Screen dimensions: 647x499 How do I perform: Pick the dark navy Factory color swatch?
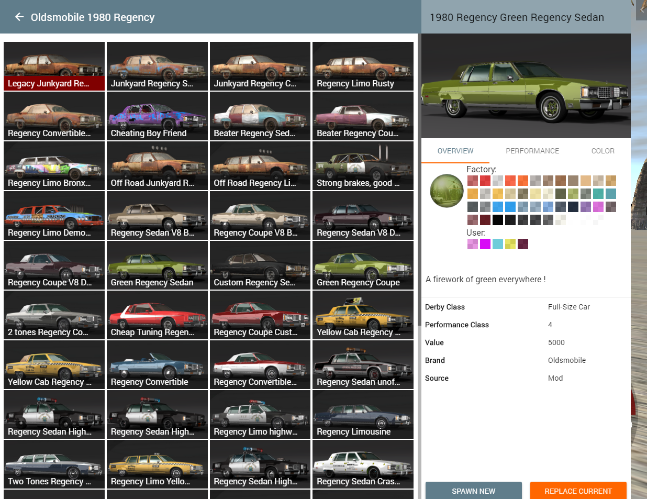[573, 207]
